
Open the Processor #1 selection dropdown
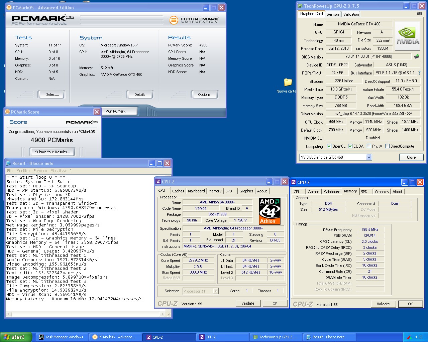tap(216, 291)
